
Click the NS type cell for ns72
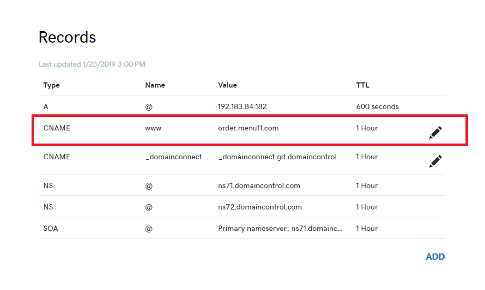click(x=48, y=207)
